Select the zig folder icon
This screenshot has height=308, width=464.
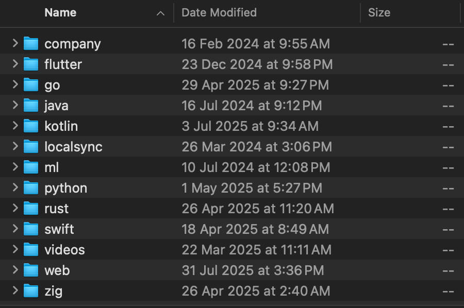[x=31, y=291]
